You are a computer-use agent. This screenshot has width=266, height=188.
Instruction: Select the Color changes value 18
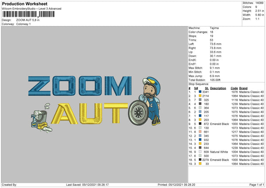click(211, 32)
